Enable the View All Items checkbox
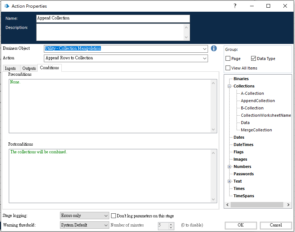 click(x=228, y=68)
